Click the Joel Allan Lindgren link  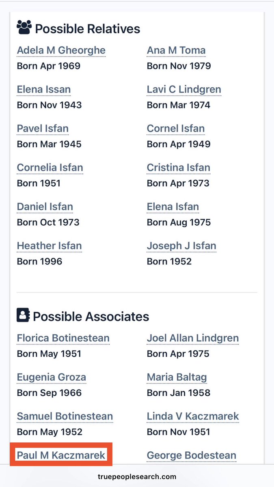(193, 338)
